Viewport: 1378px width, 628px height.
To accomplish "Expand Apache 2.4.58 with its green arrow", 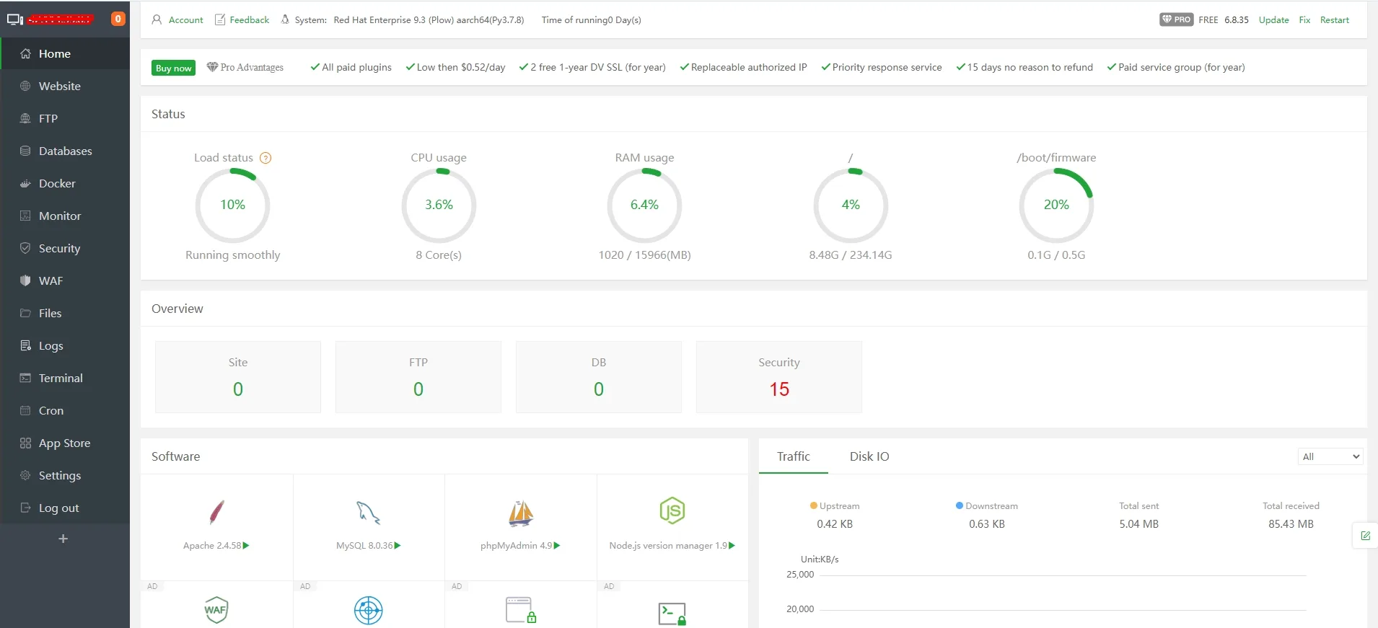I will click(x=246, y=546).
